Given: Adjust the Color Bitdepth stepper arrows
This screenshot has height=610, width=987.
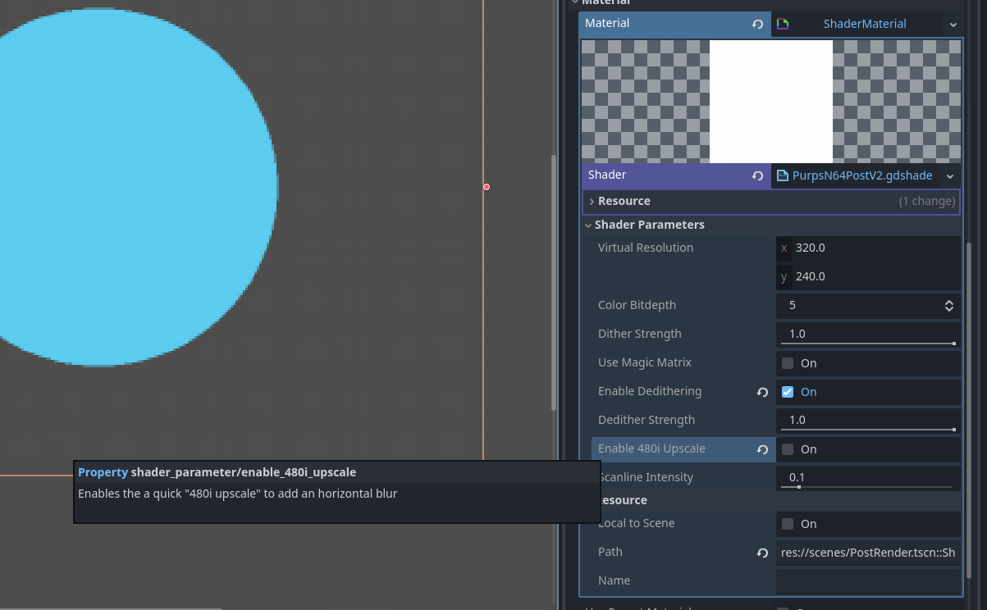Looking at the screenshot, I should pos(949,306).
